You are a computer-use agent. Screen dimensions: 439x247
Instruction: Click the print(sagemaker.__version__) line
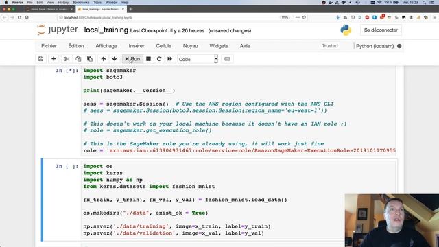click(x=129, y=91)
